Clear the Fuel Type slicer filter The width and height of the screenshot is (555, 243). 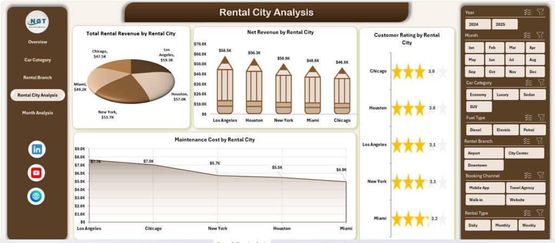(540, 117)
